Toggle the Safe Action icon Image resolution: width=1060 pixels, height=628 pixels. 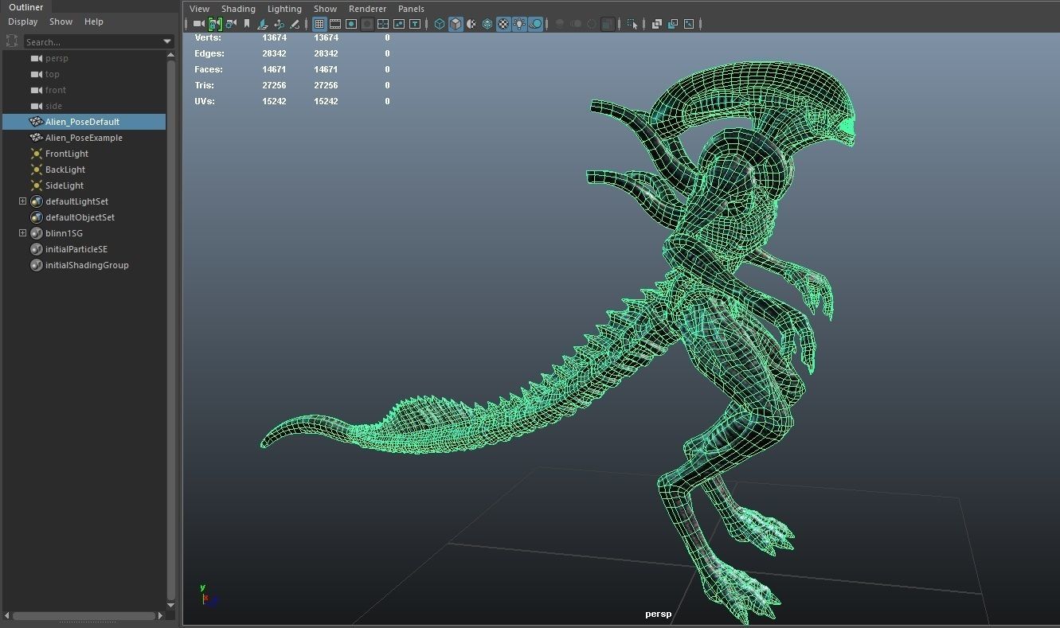point(399,24)
